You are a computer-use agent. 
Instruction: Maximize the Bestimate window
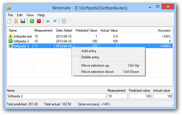coord(158,7)
